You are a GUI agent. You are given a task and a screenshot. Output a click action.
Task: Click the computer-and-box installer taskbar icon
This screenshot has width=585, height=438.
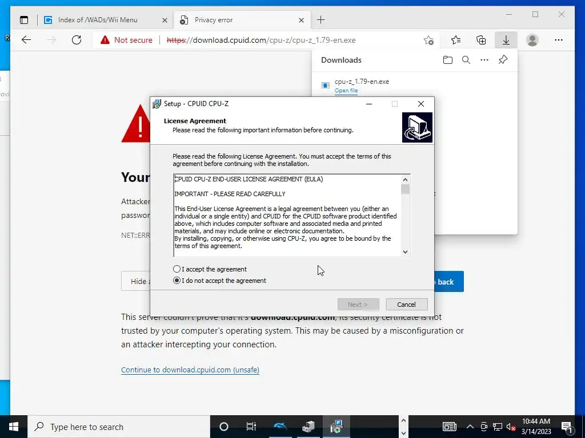point(308,427)
